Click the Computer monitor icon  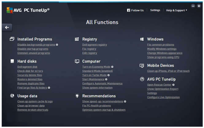[77, 62]
